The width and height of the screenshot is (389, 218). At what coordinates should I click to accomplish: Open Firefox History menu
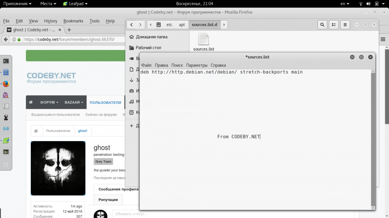[51, 21]
